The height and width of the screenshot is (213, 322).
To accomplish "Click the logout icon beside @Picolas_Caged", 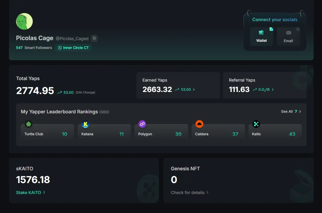I will [x=94, y=38].
